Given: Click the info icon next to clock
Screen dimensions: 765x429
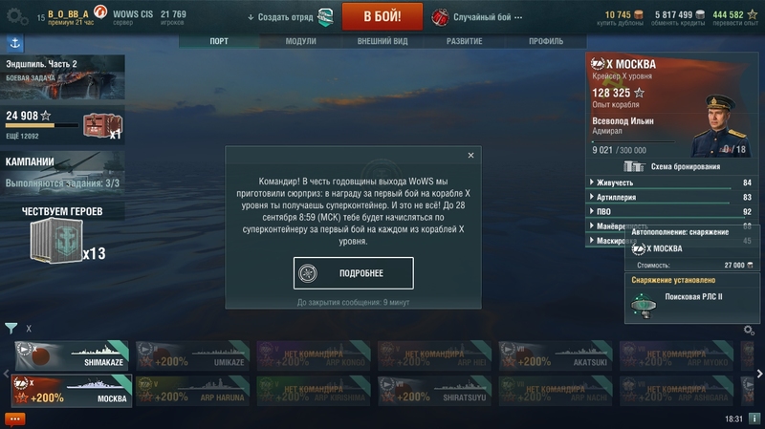Looking at the screenshot, I should click(x=754, y=418).
